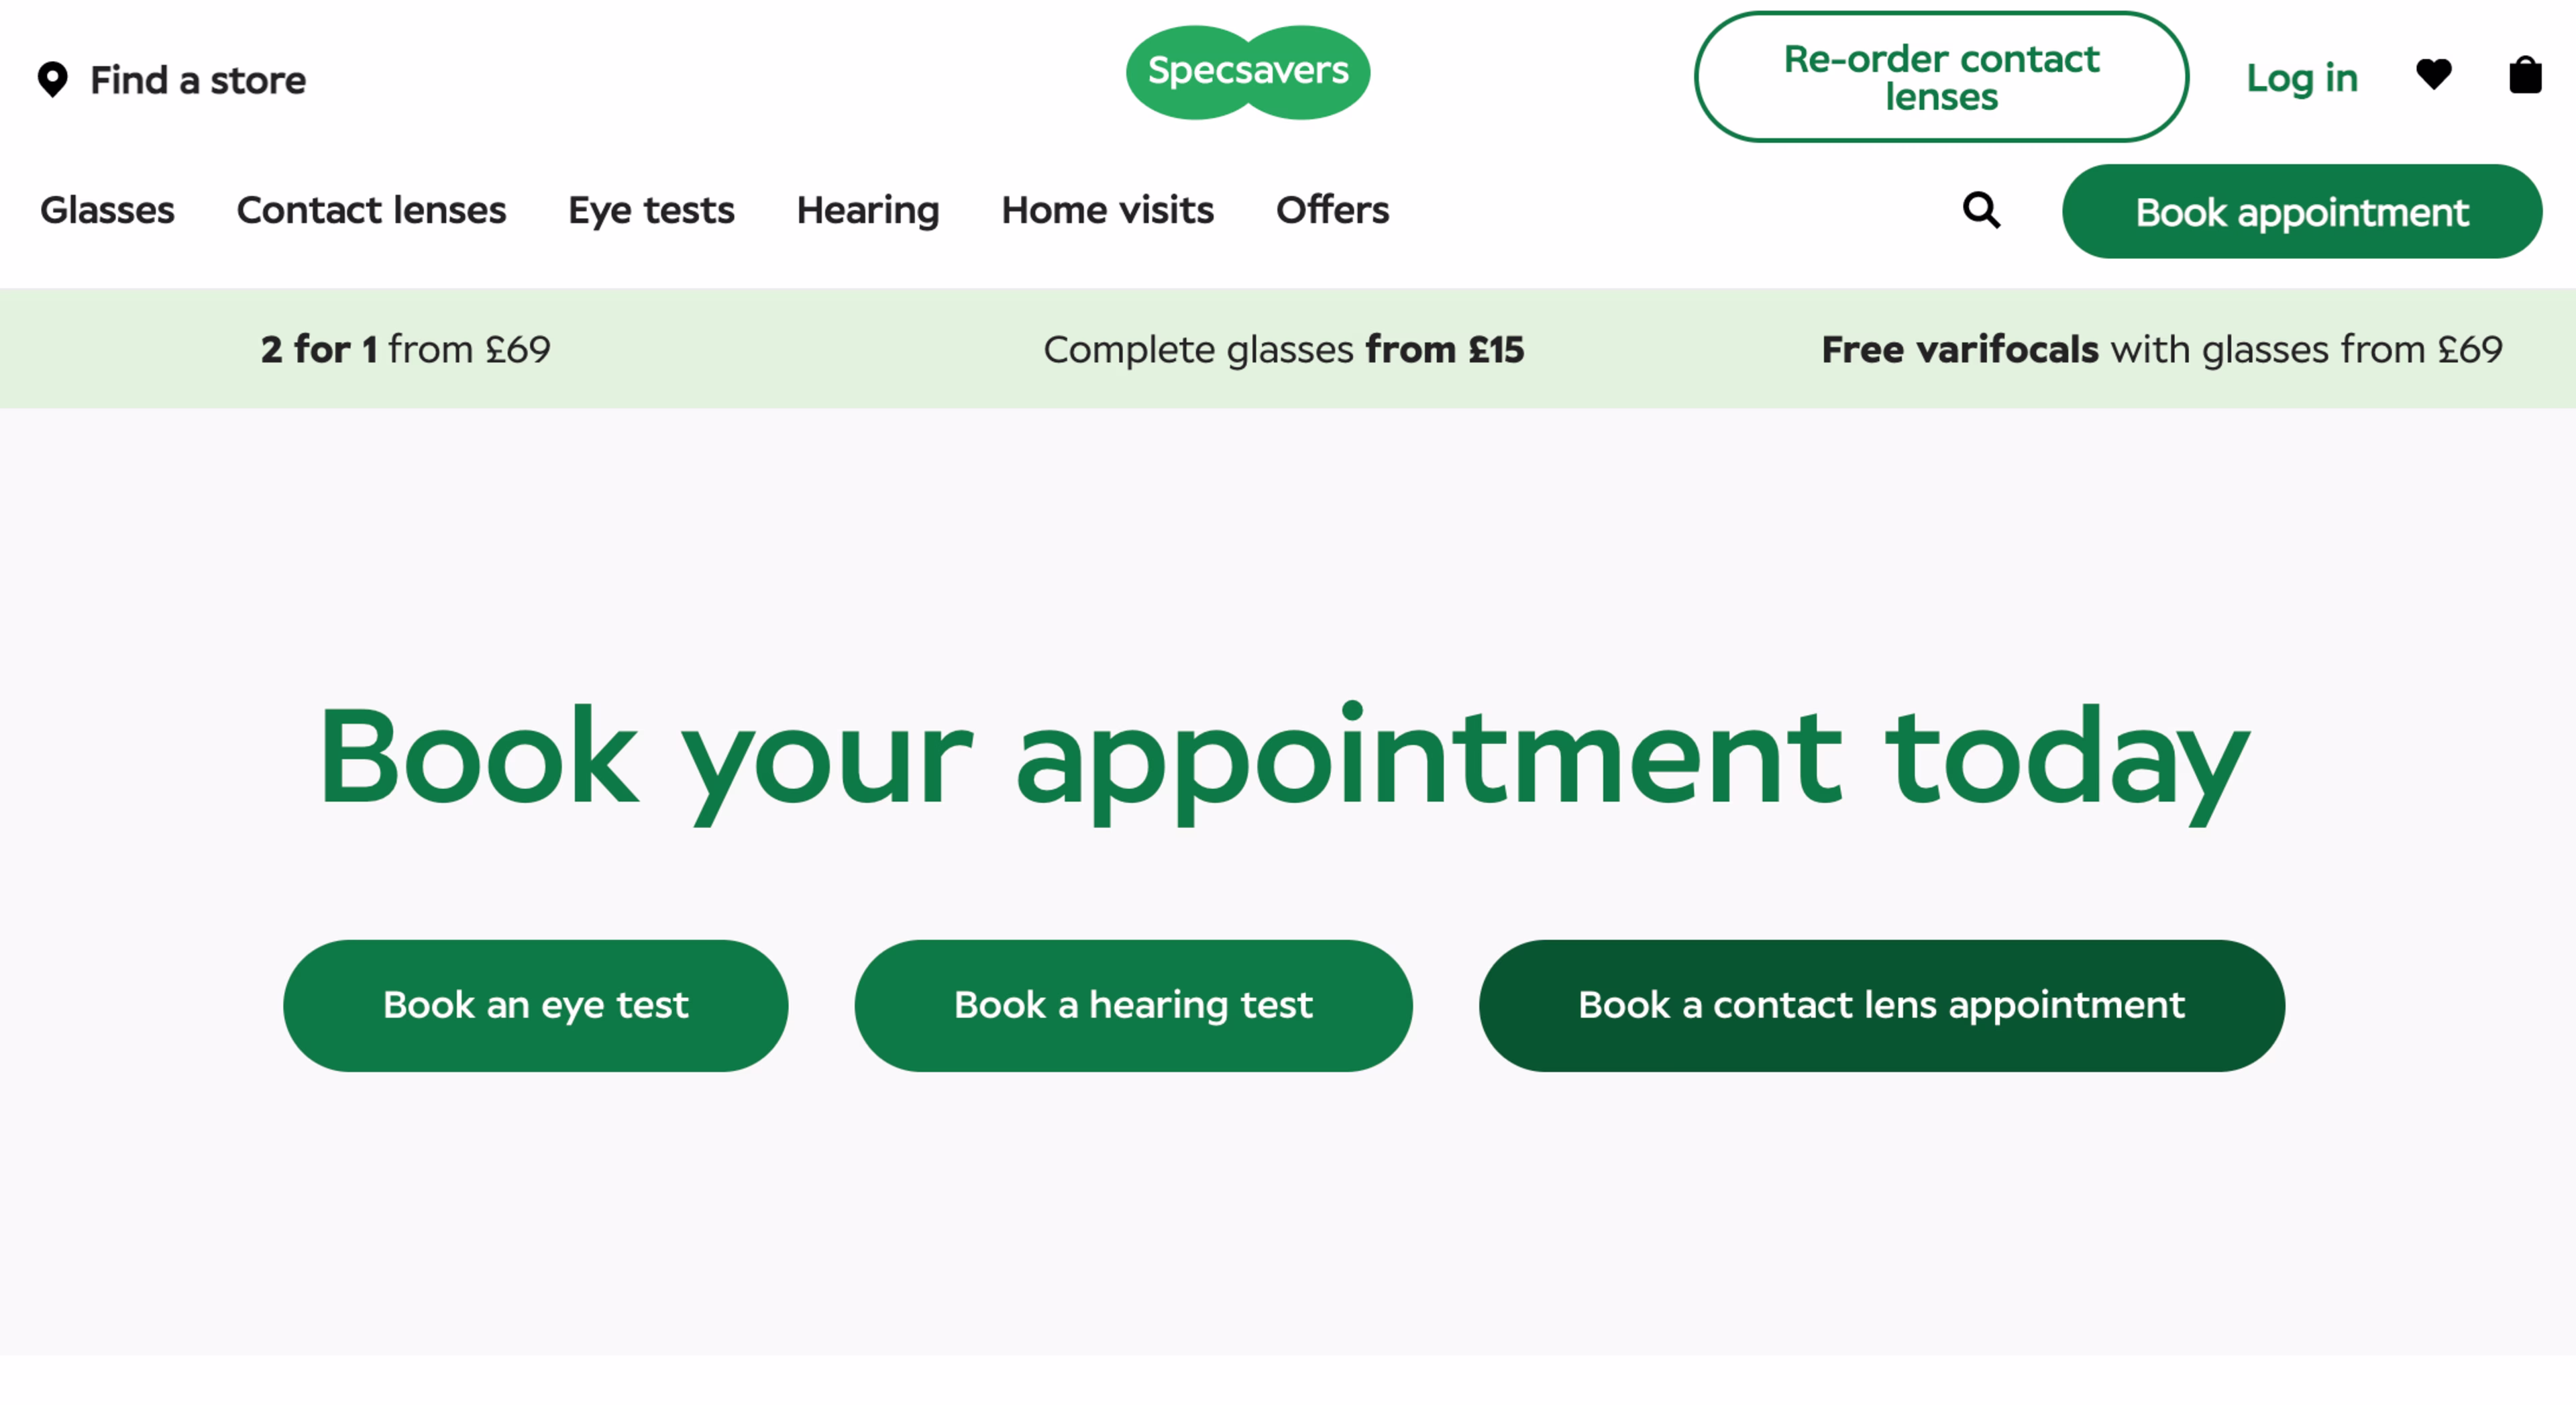Open the Contact lenses menu
The width and height of the screenshot is (2576, 1405).
pos(371,210)
